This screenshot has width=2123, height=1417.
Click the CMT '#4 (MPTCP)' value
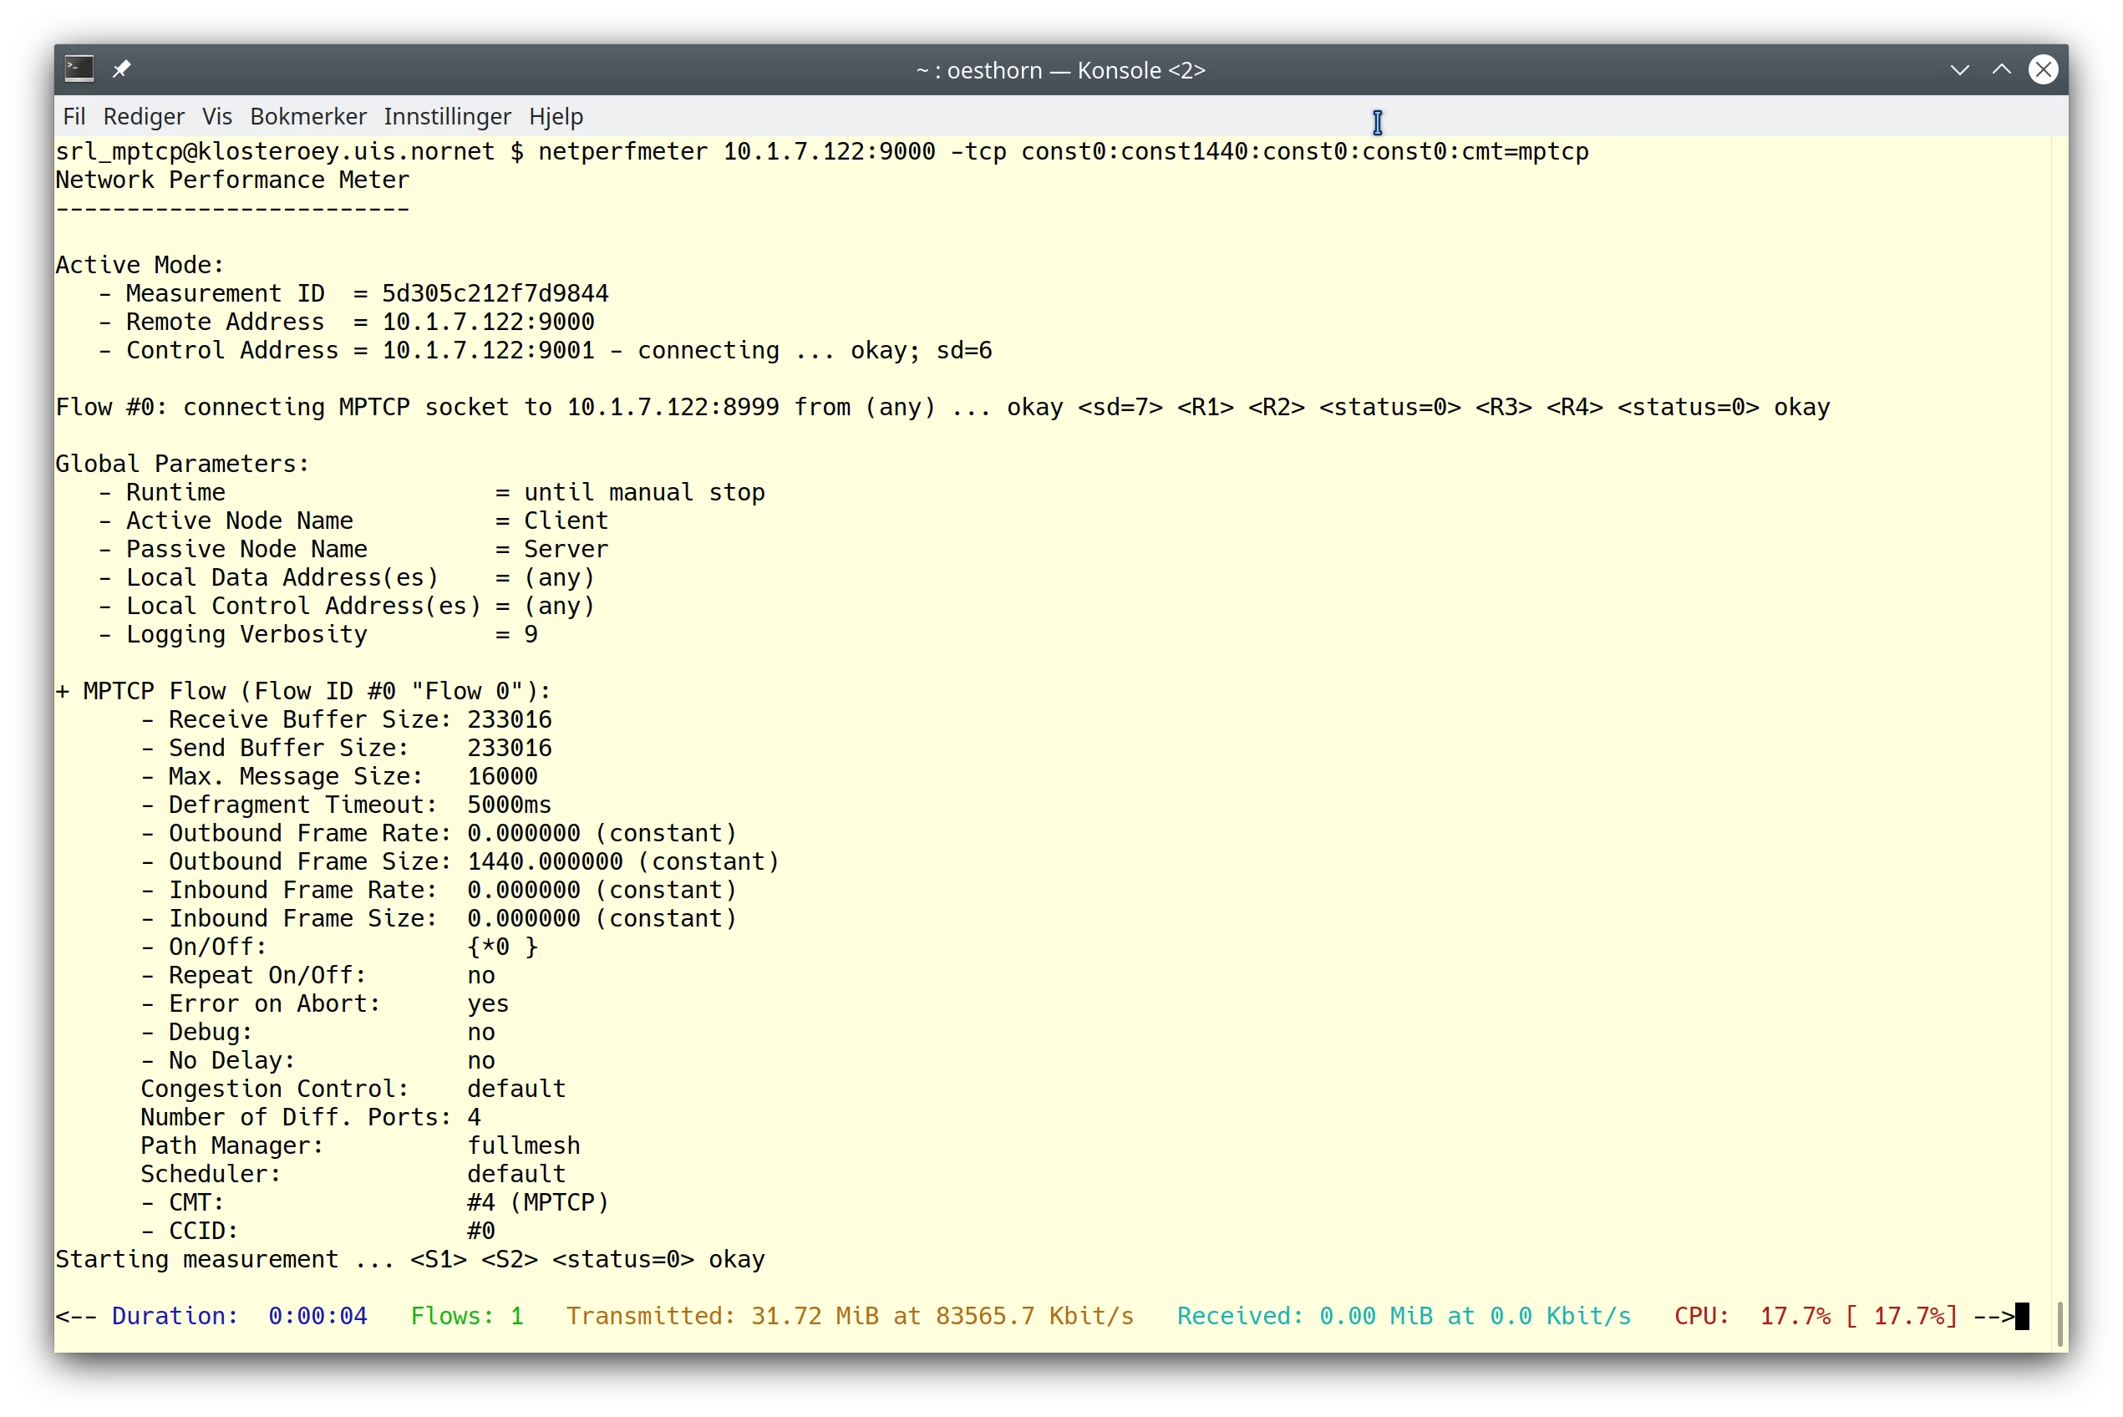(538, 1202)
